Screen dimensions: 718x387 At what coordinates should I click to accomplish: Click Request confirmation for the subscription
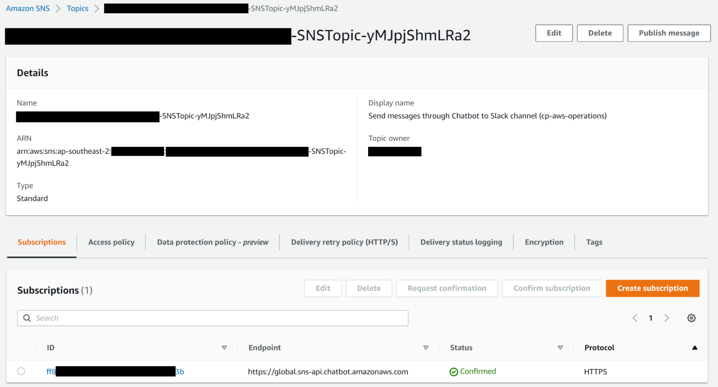[447, 288]
